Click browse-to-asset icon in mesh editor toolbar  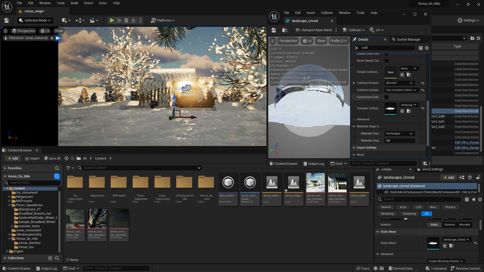(285, 30)
